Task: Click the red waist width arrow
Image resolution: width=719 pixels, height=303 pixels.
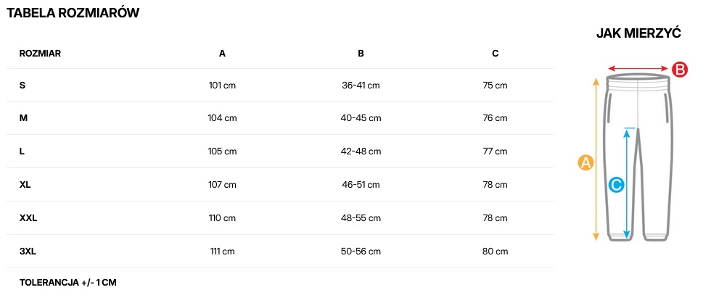Action: (637, 69)
